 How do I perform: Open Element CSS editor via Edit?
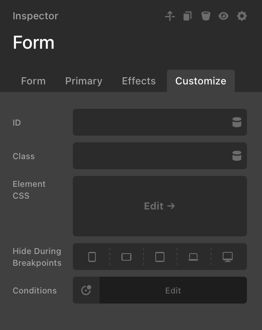(159, 206)
